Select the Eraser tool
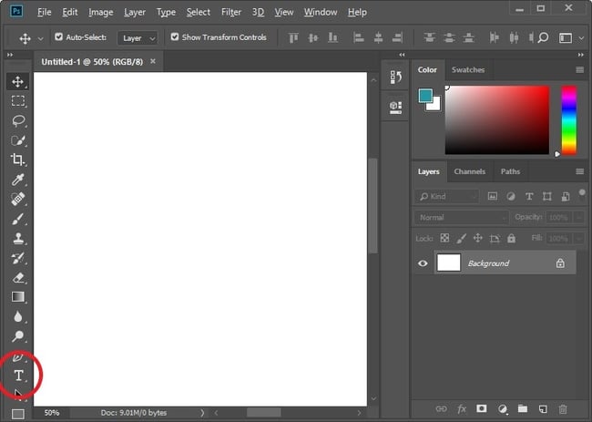This screenshot has height=422, width=592. pyautogui.click(x=17, y=277)
